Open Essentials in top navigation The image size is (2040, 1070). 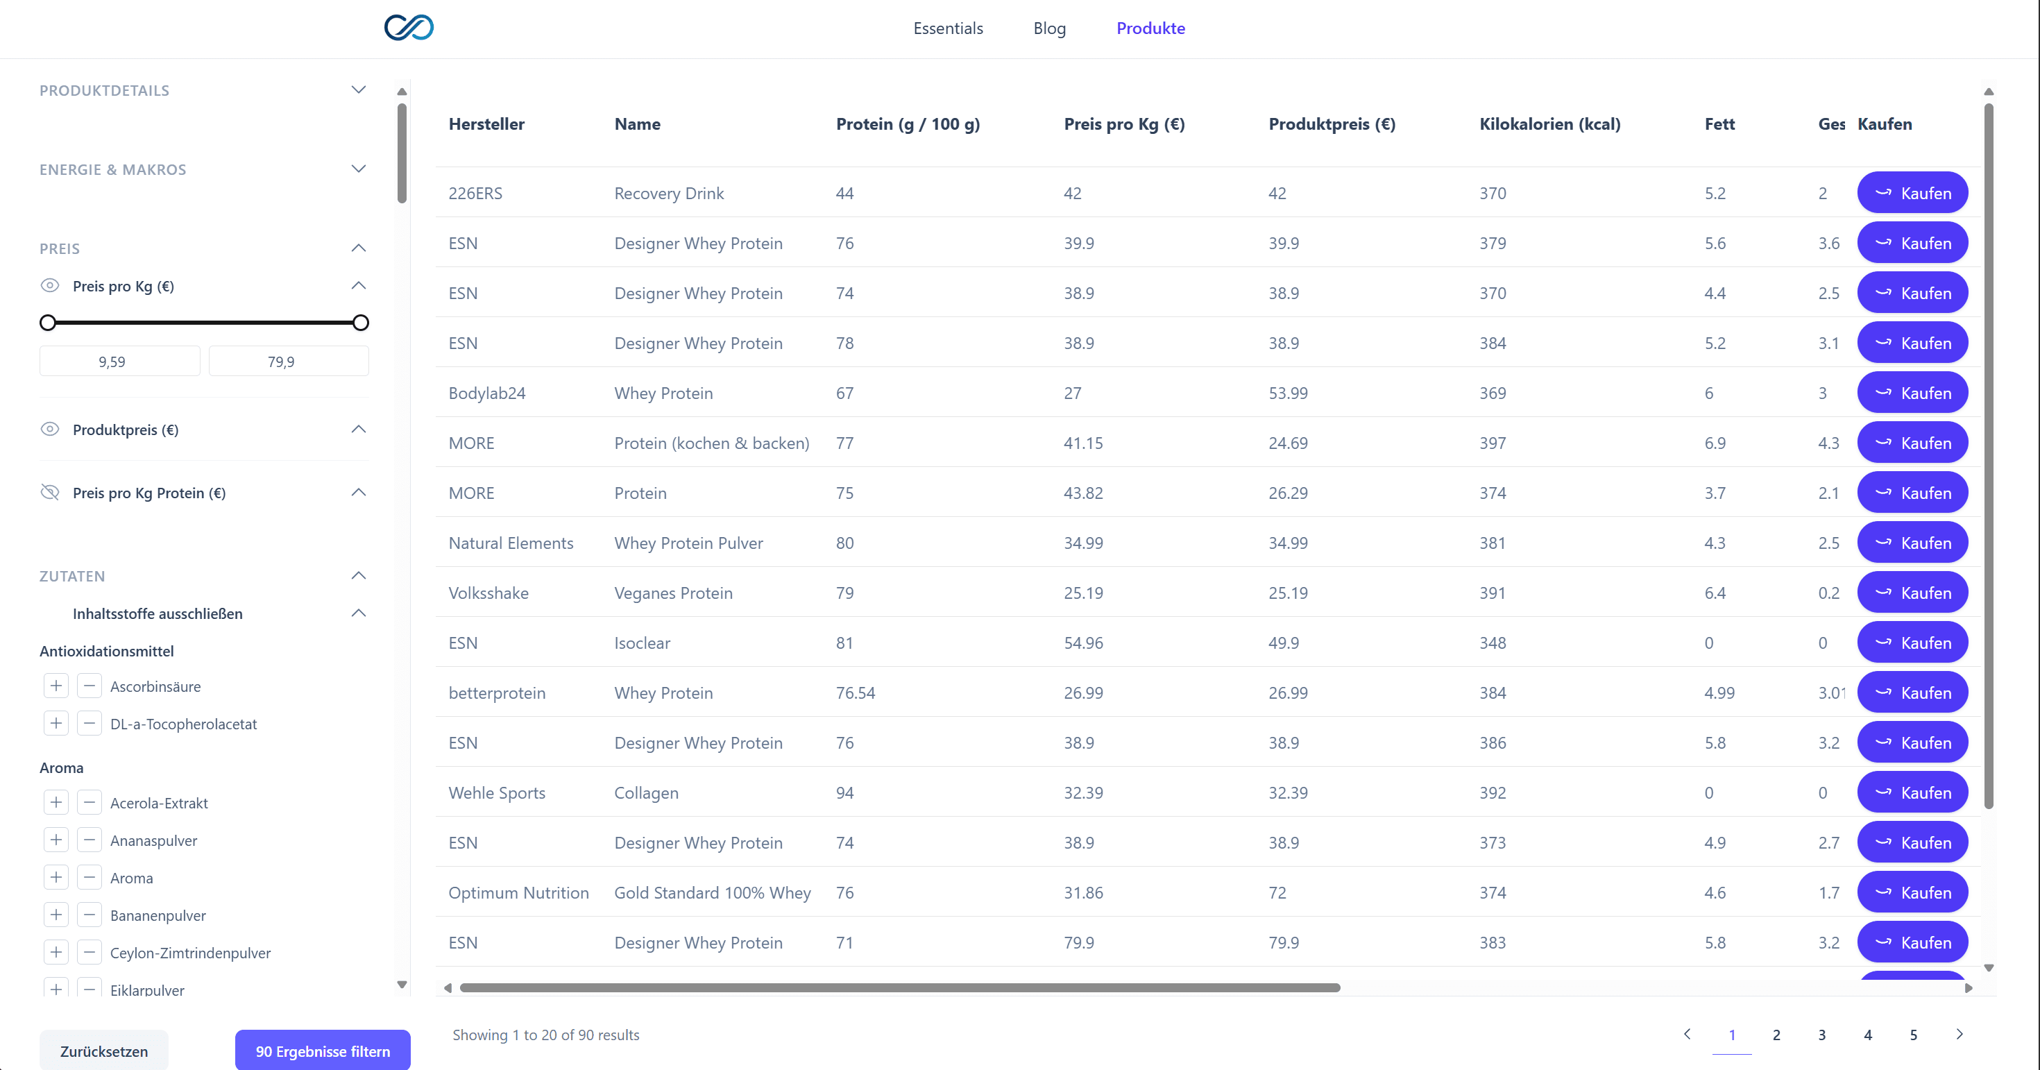pos(948,28)
